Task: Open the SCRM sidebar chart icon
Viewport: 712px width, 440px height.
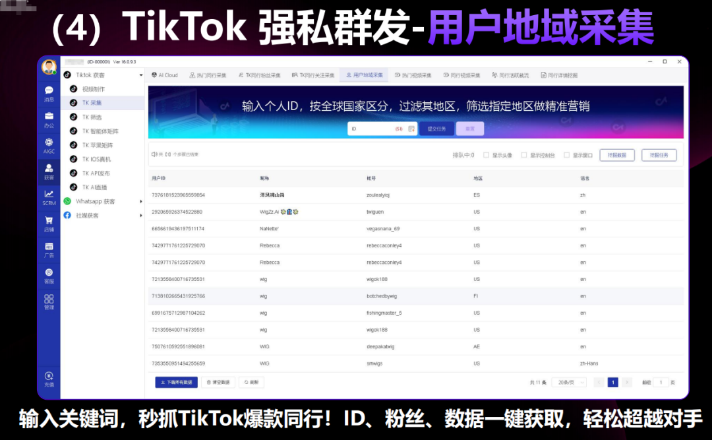Action: [49, 198]
